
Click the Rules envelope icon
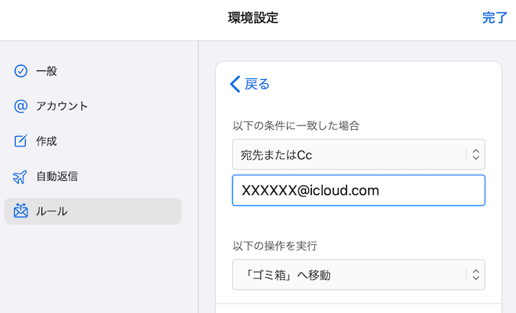coord(21,211)
